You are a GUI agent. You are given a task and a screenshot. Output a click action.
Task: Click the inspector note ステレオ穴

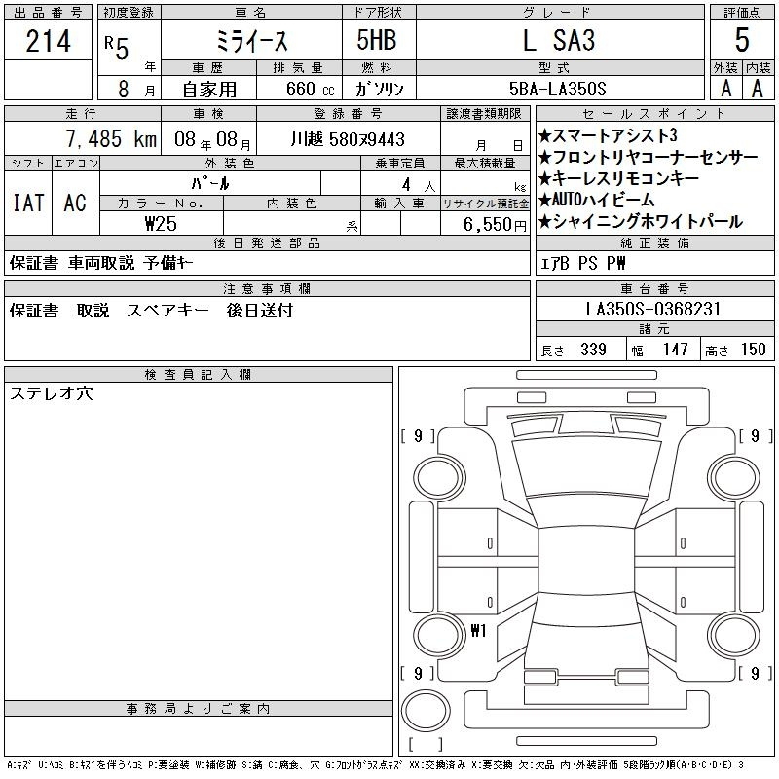coord(52,393)
